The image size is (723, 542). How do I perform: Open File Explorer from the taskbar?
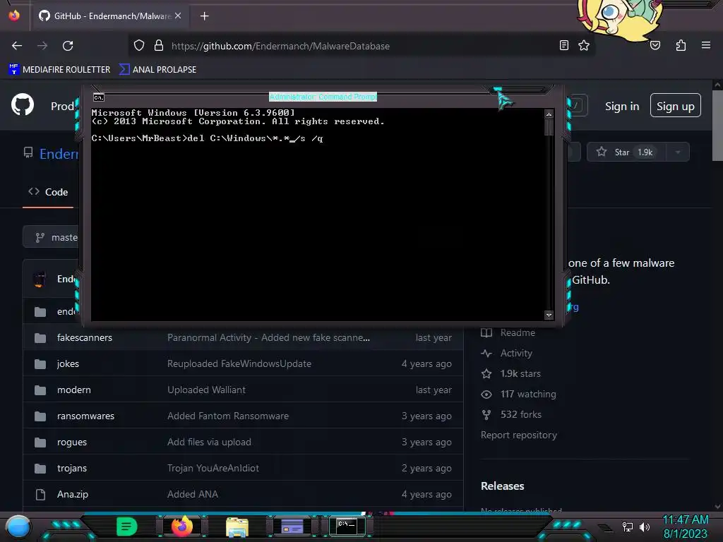[237, 527]
